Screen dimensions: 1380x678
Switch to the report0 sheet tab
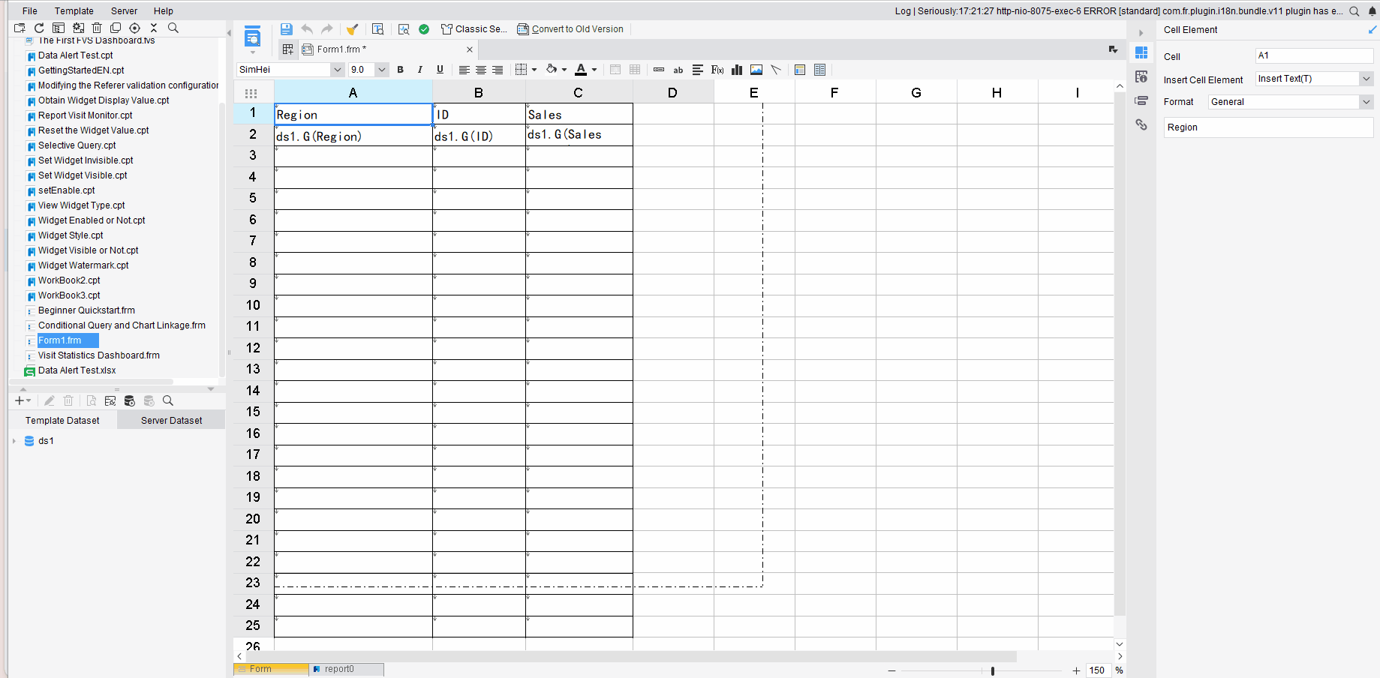pyautogui.click(x=346, y=669)
